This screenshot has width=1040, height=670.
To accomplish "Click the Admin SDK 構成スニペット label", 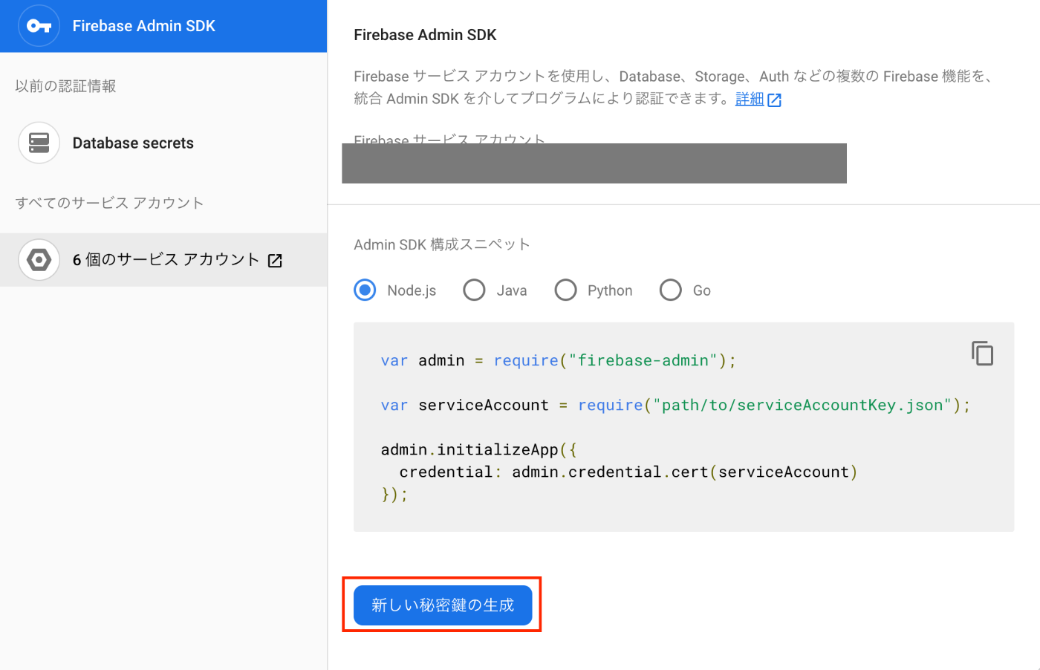I will click(x=442, y=244).
